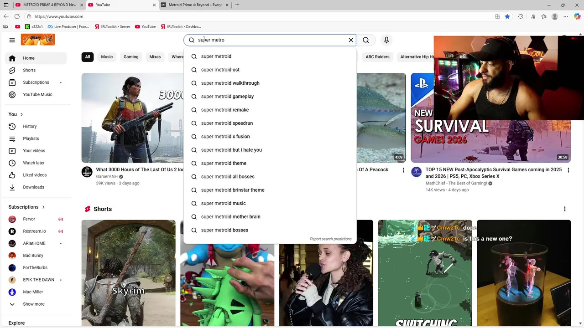Open the YouTube hamburger guide menu

click(12, 40)
